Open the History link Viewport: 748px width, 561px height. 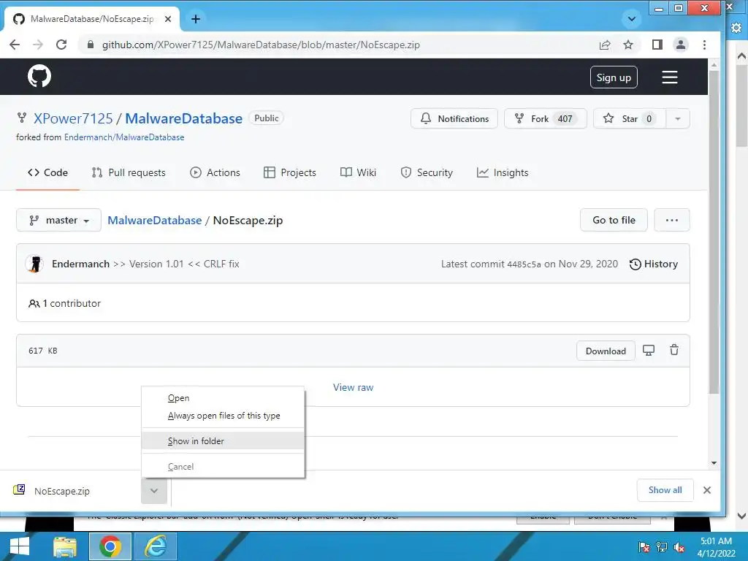coord(654,264)
